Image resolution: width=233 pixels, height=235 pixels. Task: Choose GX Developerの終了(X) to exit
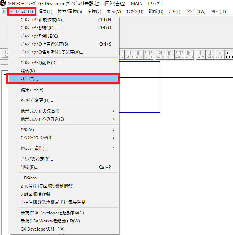[x=63, y=229]
